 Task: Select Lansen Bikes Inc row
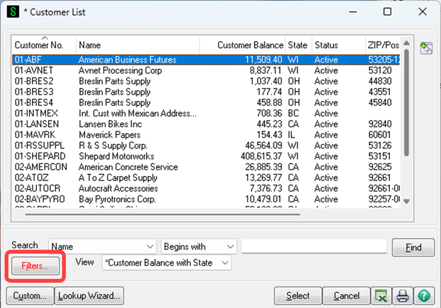[x=206, y=124]
